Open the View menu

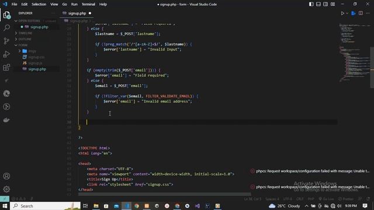(x=54, y=4)
